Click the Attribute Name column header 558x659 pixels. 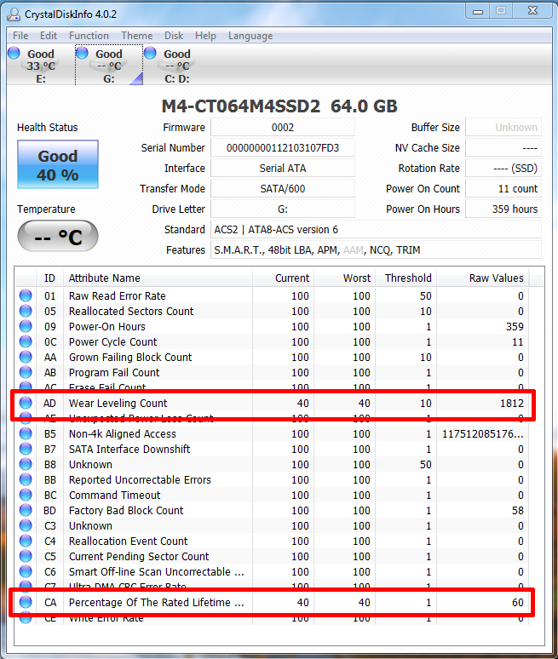pos(158,278)
